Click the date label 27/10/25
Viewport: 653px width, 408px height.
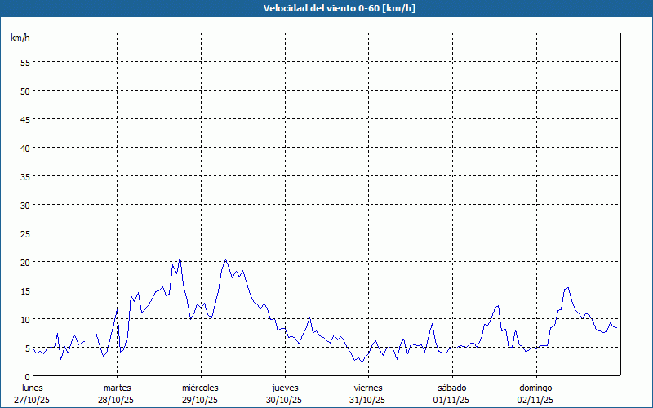pos(33,400)
